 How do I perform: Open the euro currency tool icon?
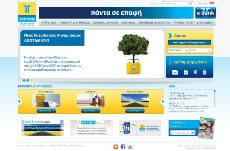(x=195, y=72)
